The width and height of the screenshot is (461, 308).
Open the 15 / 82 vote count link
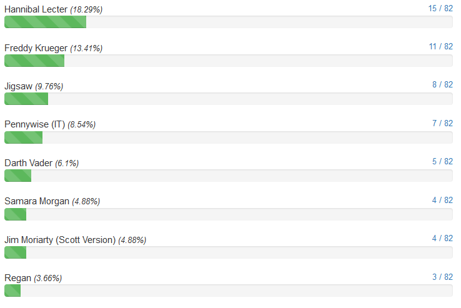coord(440,8)
